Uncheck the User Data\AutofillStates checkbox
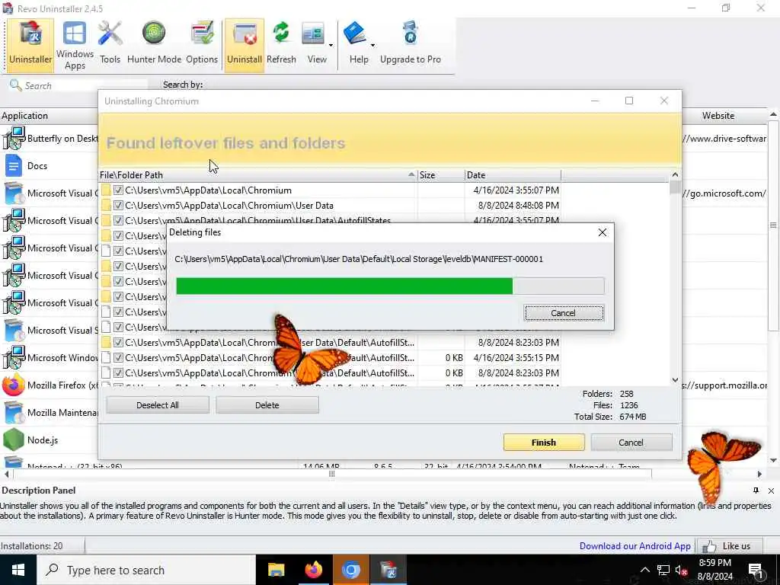This screenshot has height=585, width=780. [118, 220]
